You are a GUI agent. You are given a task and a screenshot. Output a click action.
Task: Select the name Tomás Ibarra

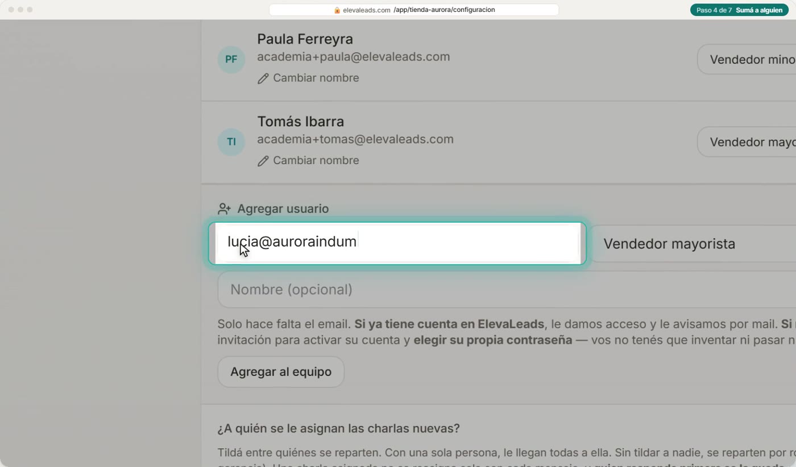pyautogui.click(x=300, y=122)
